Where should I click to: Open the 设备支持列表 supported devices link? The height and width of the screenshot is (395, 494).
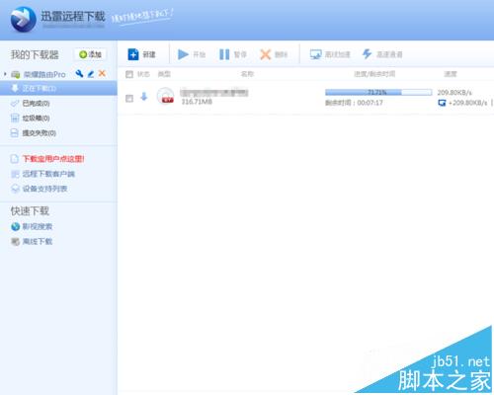pyautogui.click(x=44, y=189)
